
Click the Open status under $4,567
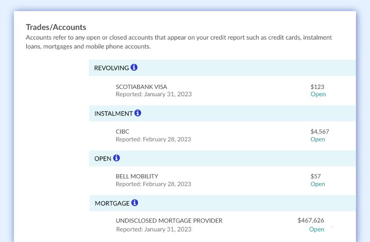(x=318, y=139)
